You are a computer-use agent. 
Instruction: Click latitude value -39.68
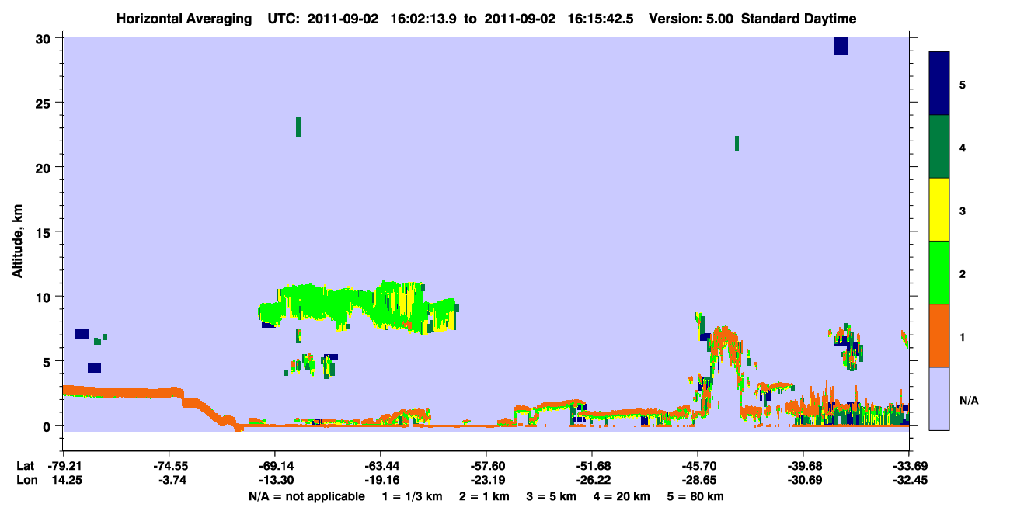tap(803, 466)
